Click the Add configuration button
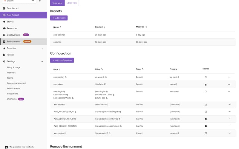 pos(62,60)
